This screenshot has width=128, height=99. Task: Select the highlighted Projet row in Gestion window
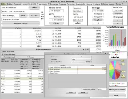(x=22, y=79)
